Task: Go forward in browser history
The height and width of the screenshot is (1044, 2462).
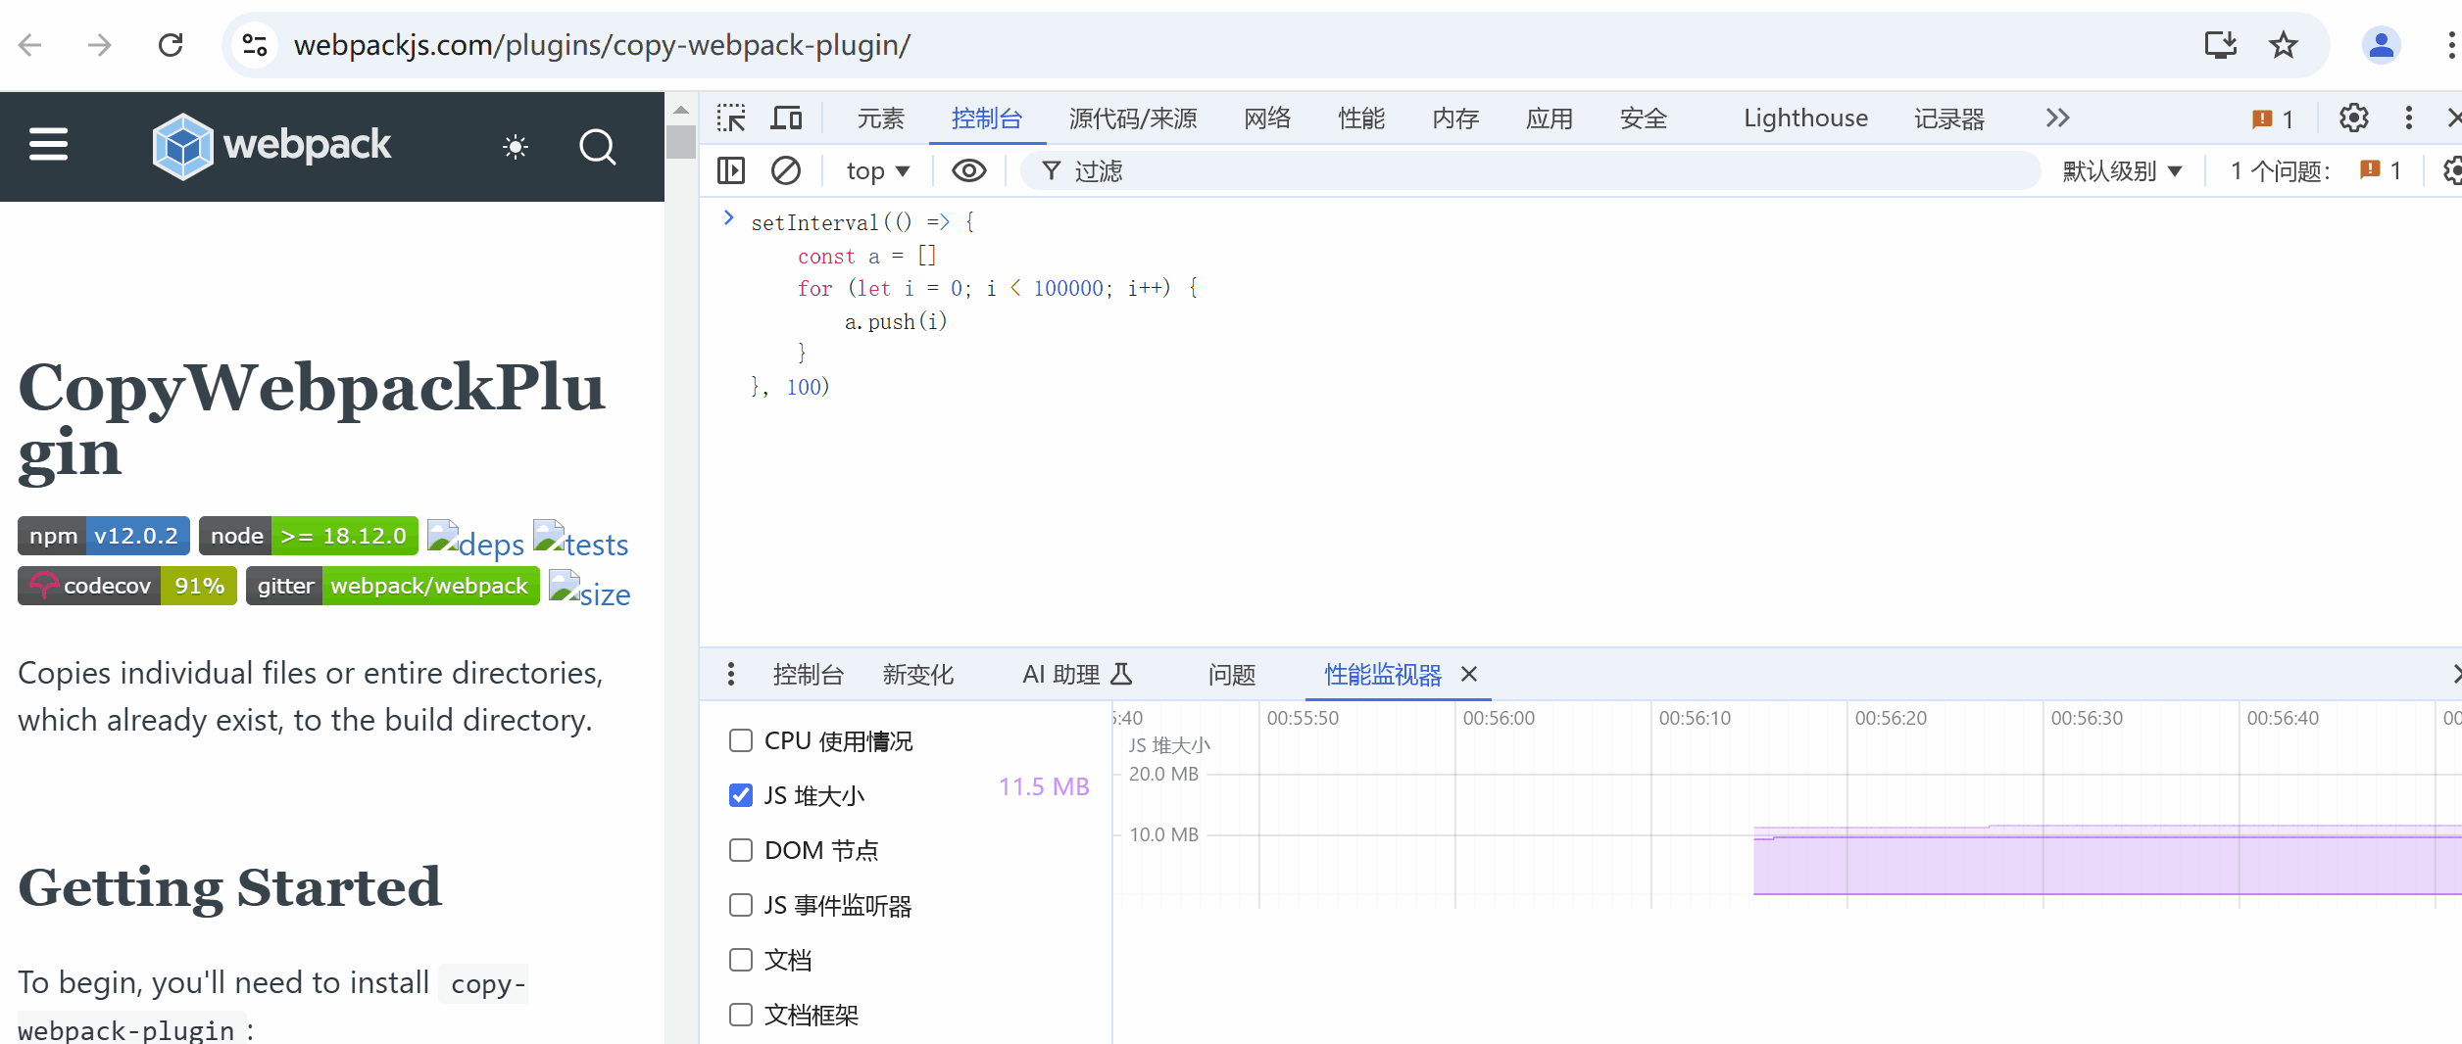Action: click(99, 45)
